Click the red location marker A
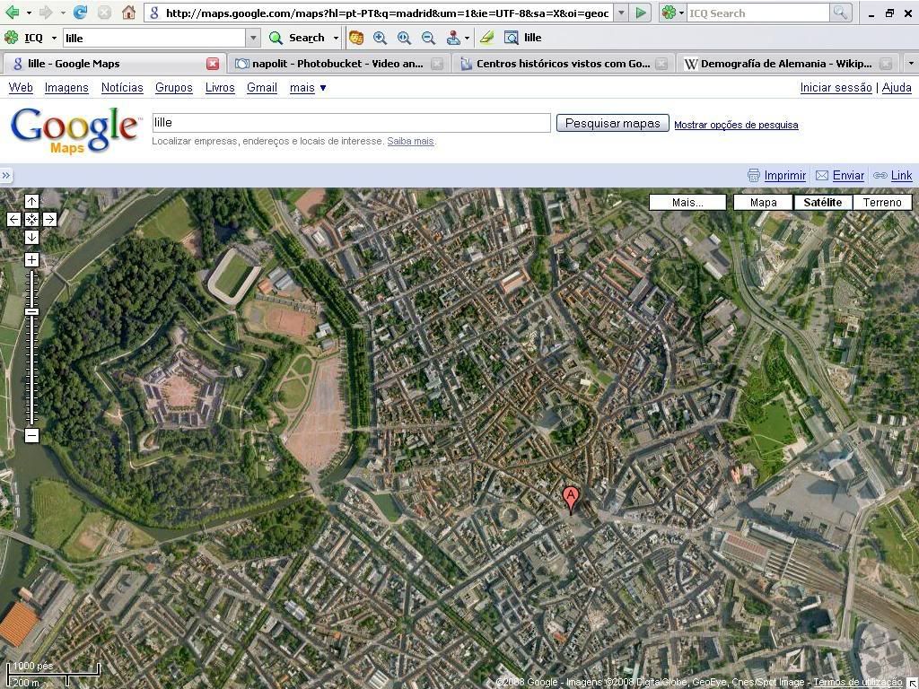Screen dimensions: 919x689 tap(570, 497)
